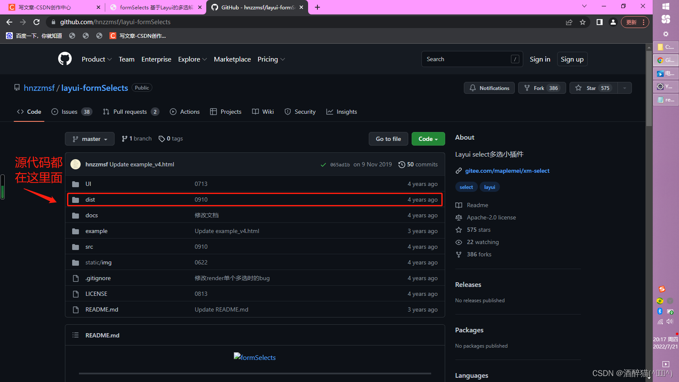
Task: Click the hnzzmsf commit author avatar
Action: pyautogui.click(x=76, y=164)
